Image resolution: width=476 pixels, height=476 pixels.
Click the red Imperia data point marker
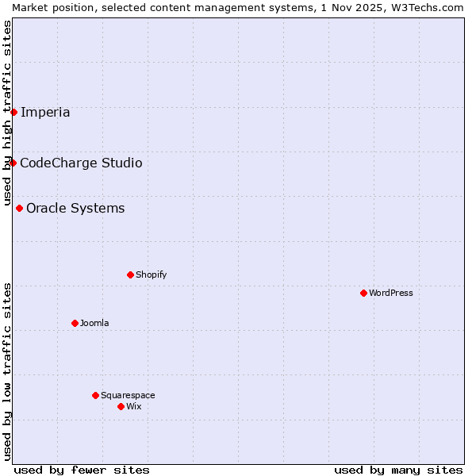13,112
